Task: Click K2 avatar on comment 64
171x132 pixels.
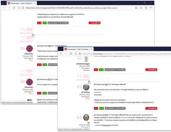Action: [86, 117]
